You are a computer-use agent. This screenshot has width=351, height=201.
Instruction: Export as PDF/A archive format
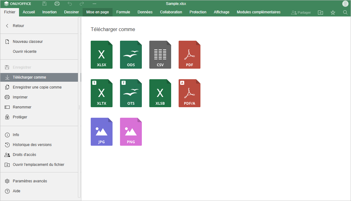[189, 93]
